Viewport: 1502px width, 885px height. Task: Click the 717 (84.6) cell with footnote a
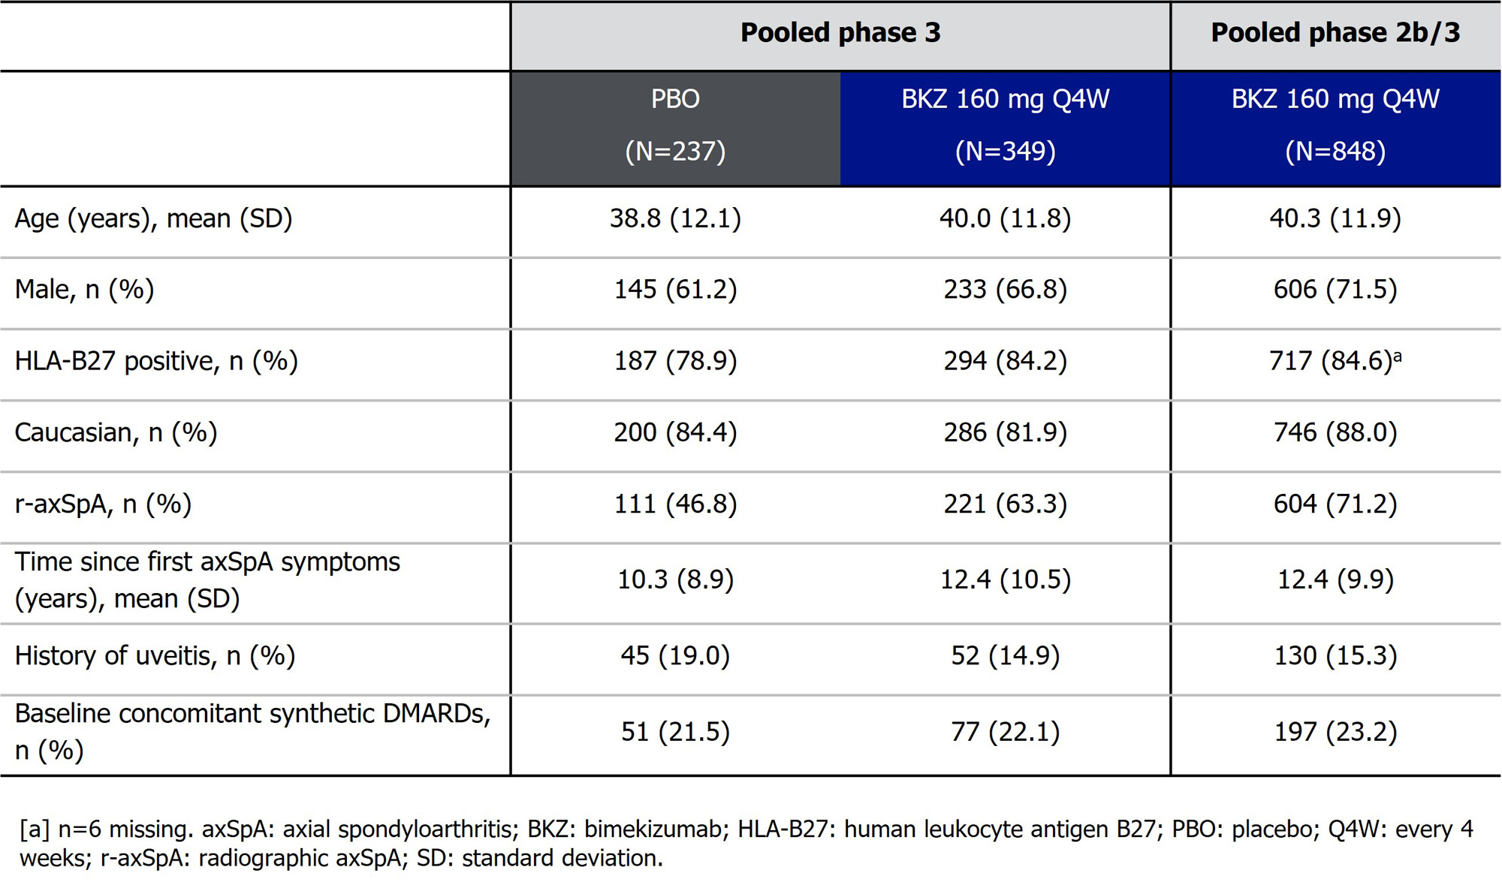(1335, 361)
